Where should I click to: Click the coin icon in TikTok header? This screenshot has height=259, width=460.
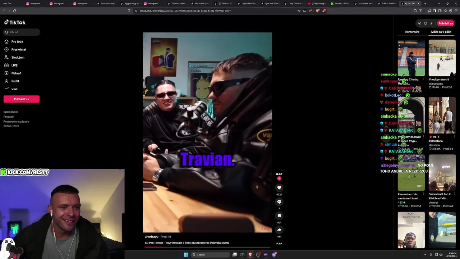point(419,23)
